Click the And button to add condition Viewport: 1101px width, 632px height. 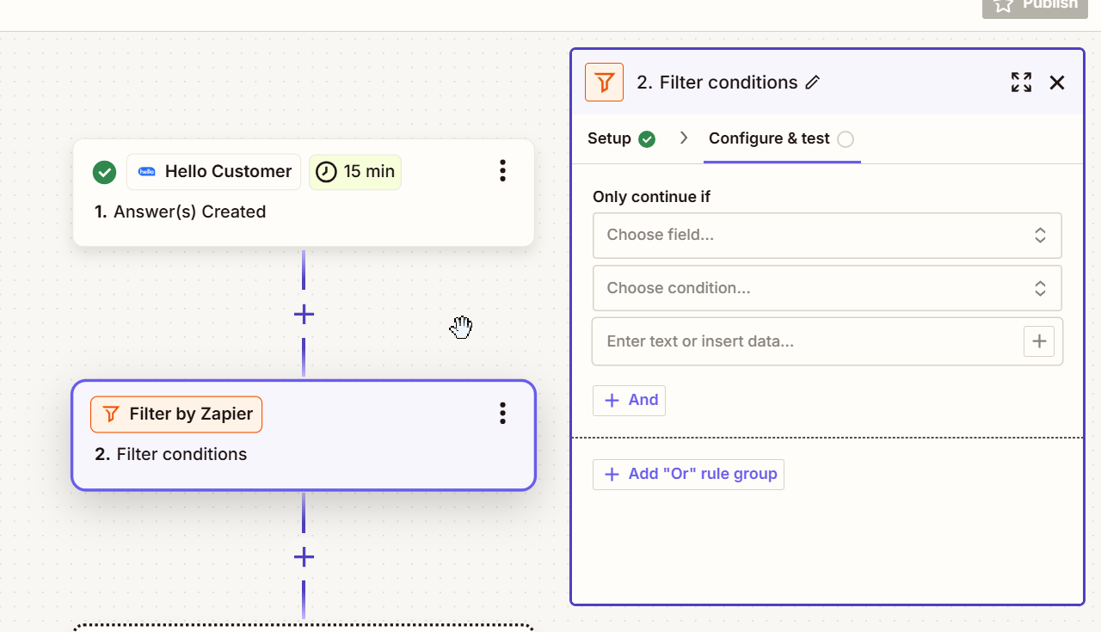click(630, 401)
